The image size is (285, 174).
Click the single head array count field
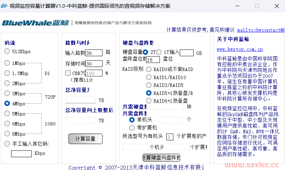pyautogui.click(x=171, y=120)
